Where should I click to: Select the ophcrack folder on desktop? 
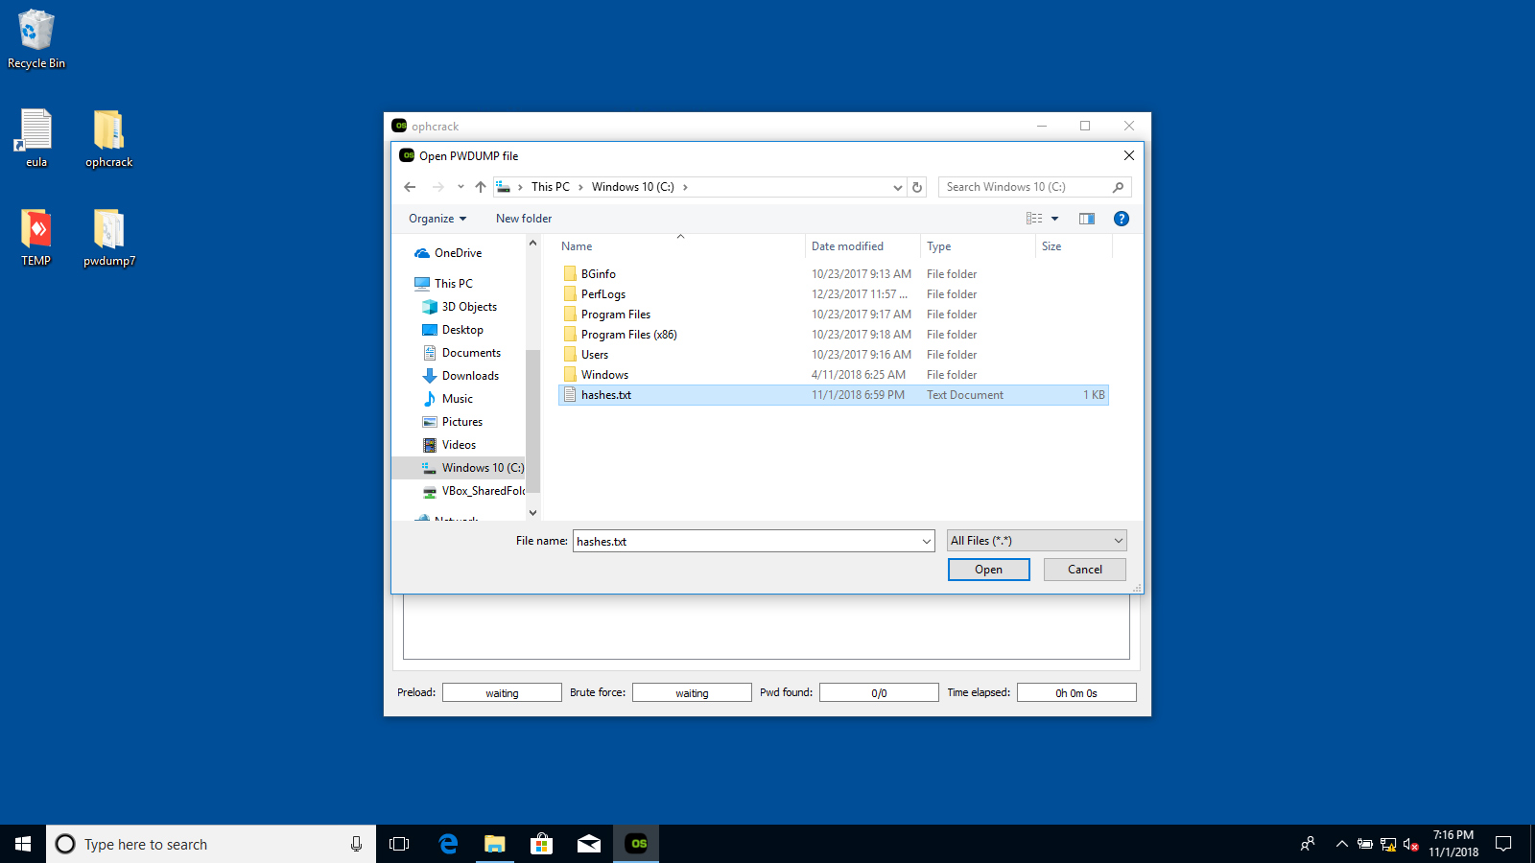(x=108, y=138)
